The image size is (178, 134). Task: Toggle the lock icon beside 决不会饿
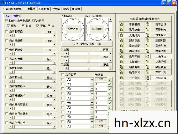(148, 24)
